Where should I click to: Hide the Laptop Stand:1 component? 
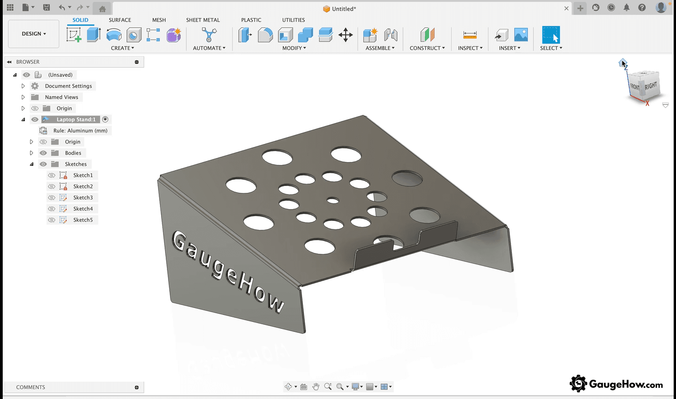tap(35, 119)
